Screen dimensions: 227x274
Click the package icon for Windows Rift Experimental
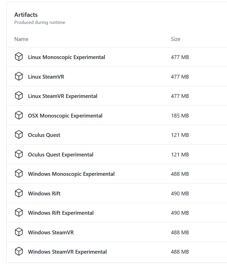(19, 213)
